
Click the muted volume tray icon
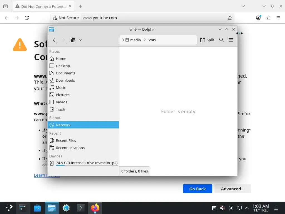click(x=222, y=208)
